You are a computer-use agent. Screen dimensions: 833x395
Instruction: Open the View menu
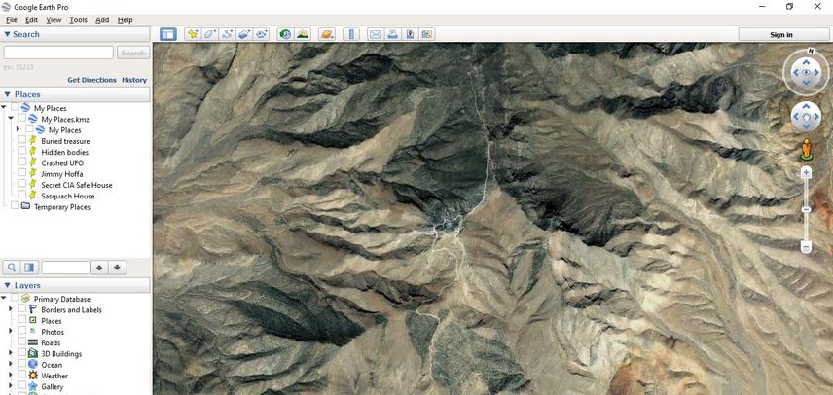coord(54,20)
